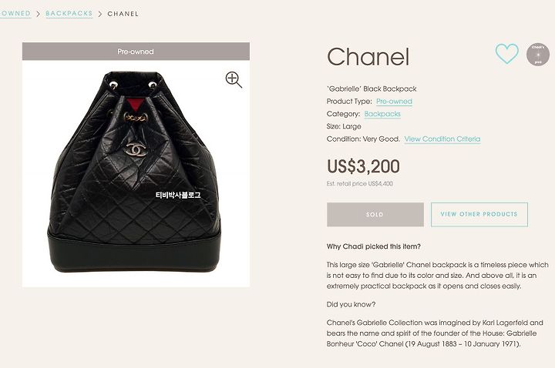Open View Condition Criteria link
555x368 pixels.
pyautogui.click(x=442, y=139)
